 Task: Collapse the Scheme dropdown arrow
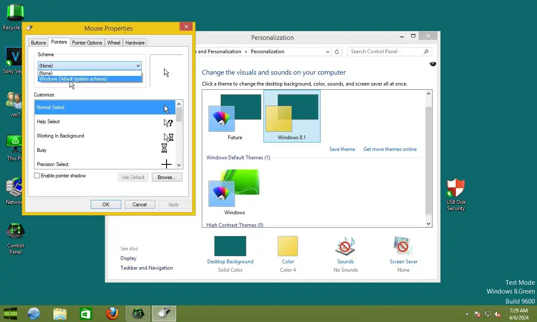138,66
